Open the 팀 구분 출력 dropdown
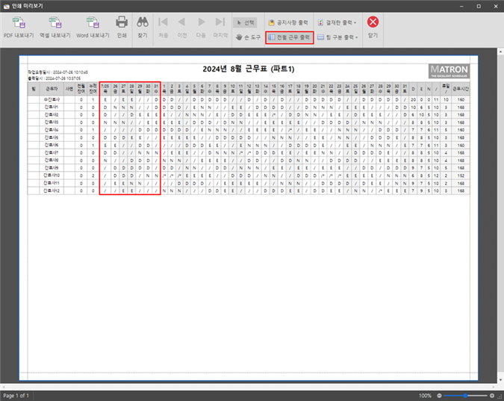Screen dimensions: 504x401 [x=337, y=37]
